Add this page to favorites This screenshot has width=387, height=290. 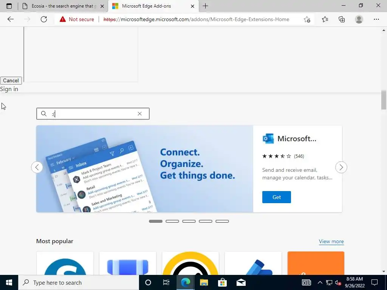coord(307,19)
